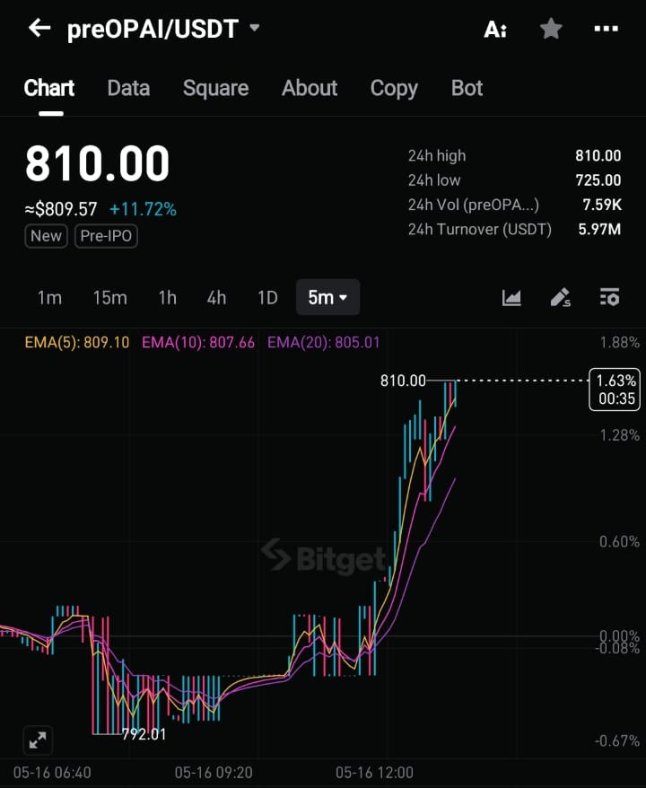Tap the 1.28% axis label
646x788 pixels.
tap(619, 434)
